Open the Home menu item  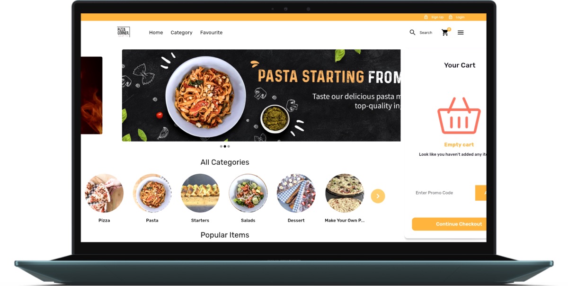click(x=156, y=33)
